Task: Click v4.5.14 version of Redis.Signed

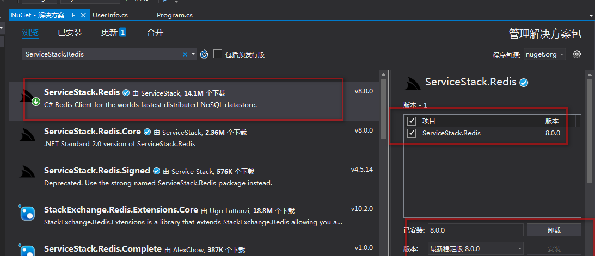Action: click(361, 169)
